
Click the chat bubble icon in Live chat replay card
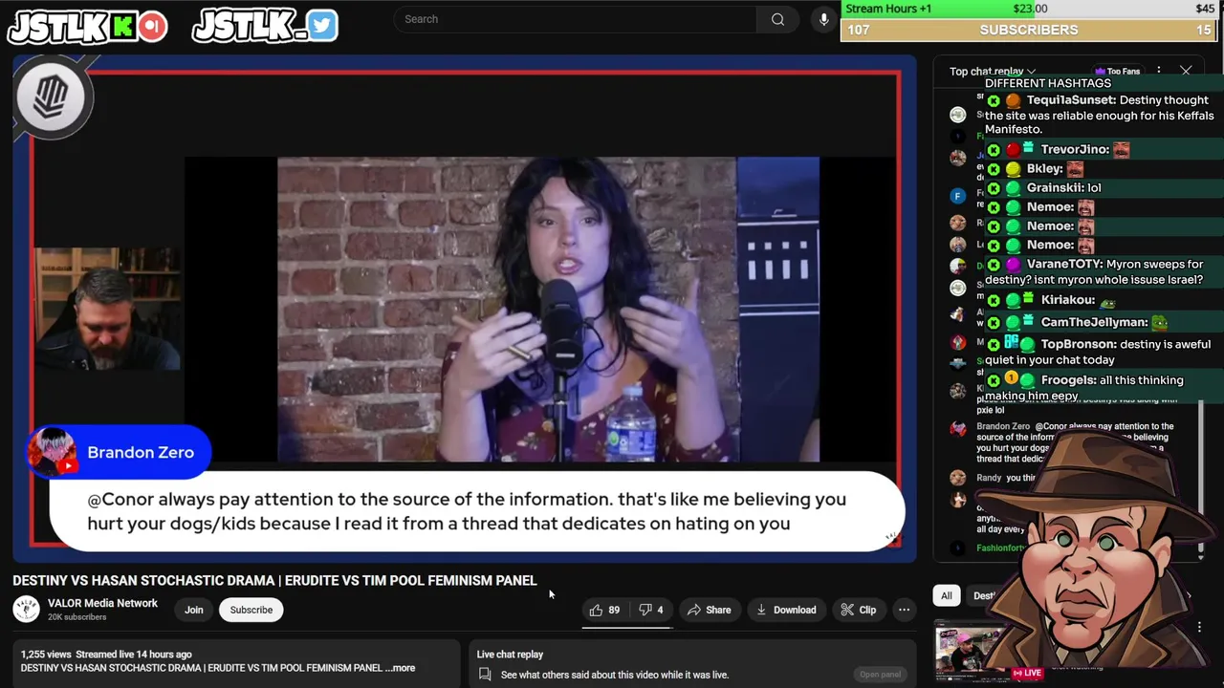click(x=485, y=675)
